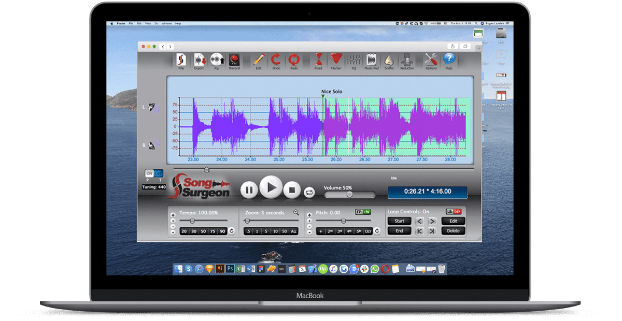Click the Pitch slider
Viewport: 622px width, 321px height.
click(x=343, y=221)
